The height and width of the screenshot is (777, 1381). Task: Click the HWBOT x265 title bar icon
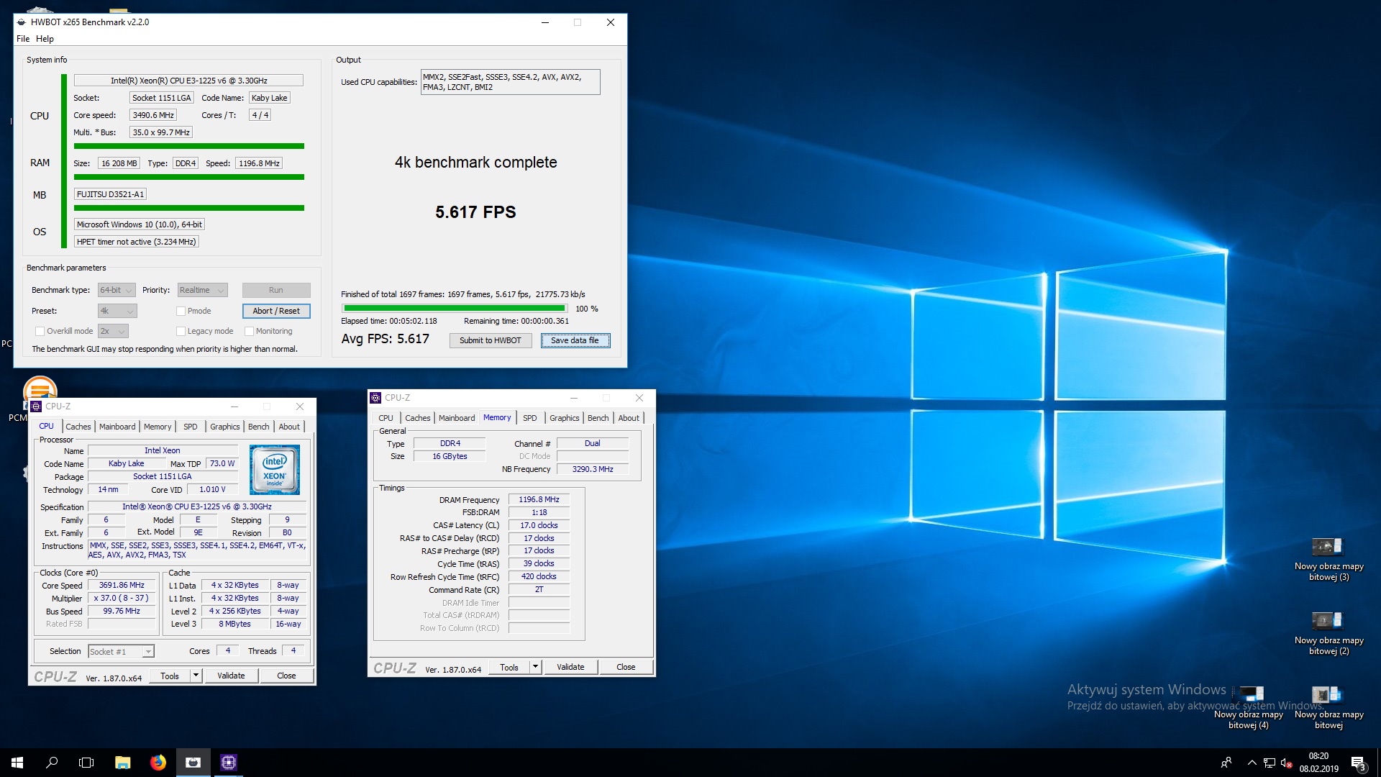point(22,22)
